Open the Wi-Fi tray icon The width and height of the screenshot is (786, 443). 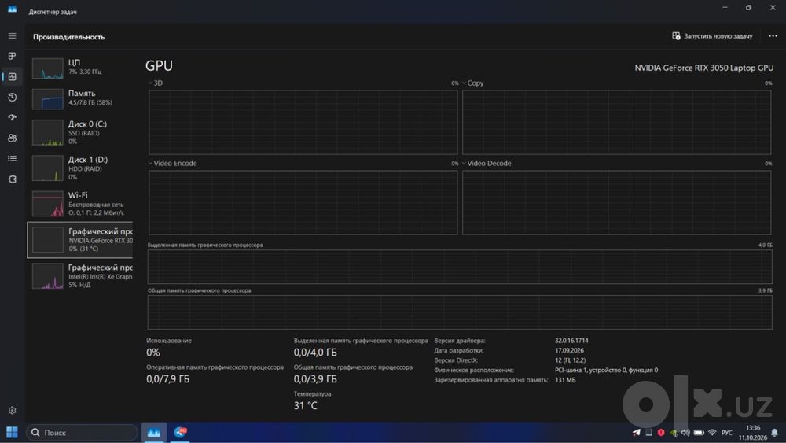pos(712,432)
